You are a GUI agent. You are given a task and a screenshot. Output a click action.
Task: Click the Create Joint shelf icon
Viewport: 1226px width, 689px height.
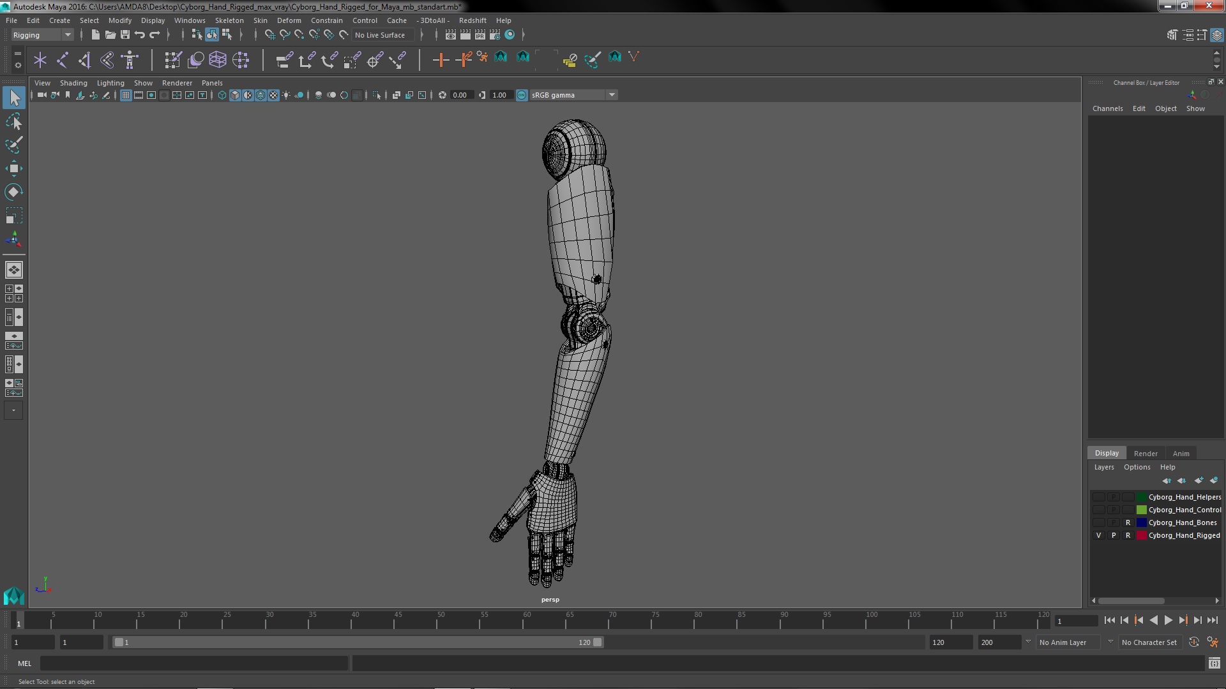tap(63, 60)
